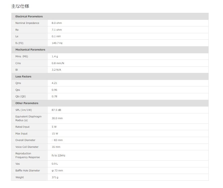Click the Nominal Impedance label
Image resolution: width=223 pixels, height=188 pixels.
click(x=27, y=23)
